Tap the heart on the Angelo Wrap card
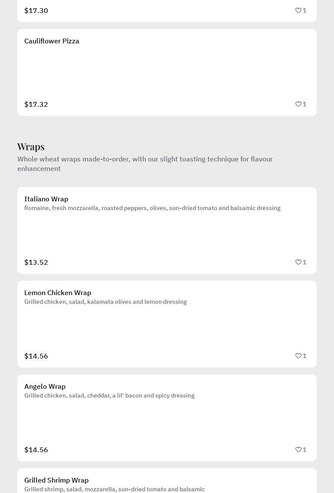The width and height of the screenshot is (334, 493). 298,450
